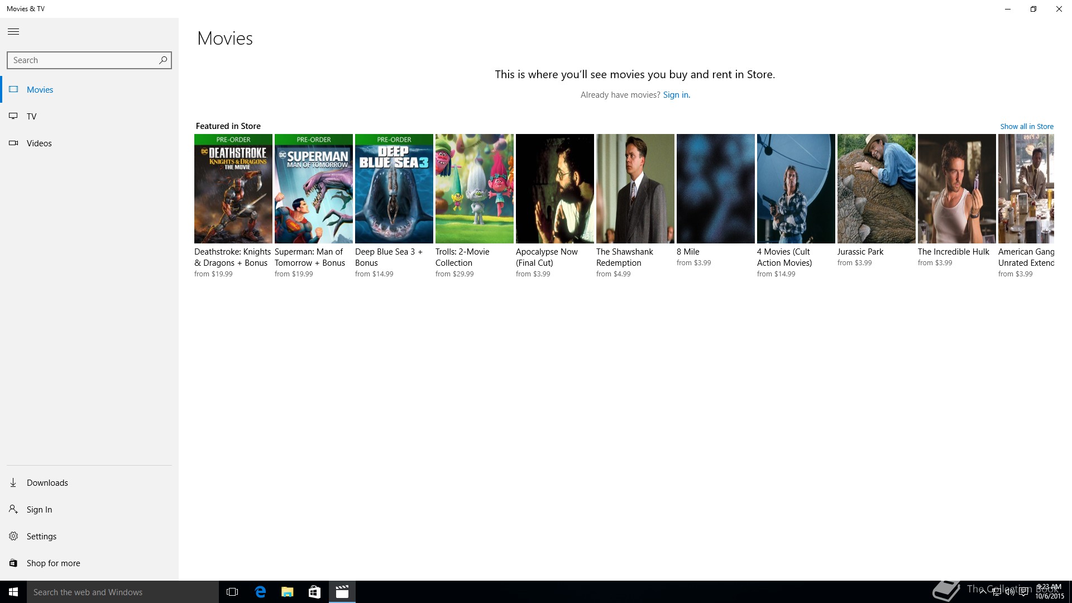Click the Deep Blue Sea 3 + Bonus title

click(x=389, y=257)
